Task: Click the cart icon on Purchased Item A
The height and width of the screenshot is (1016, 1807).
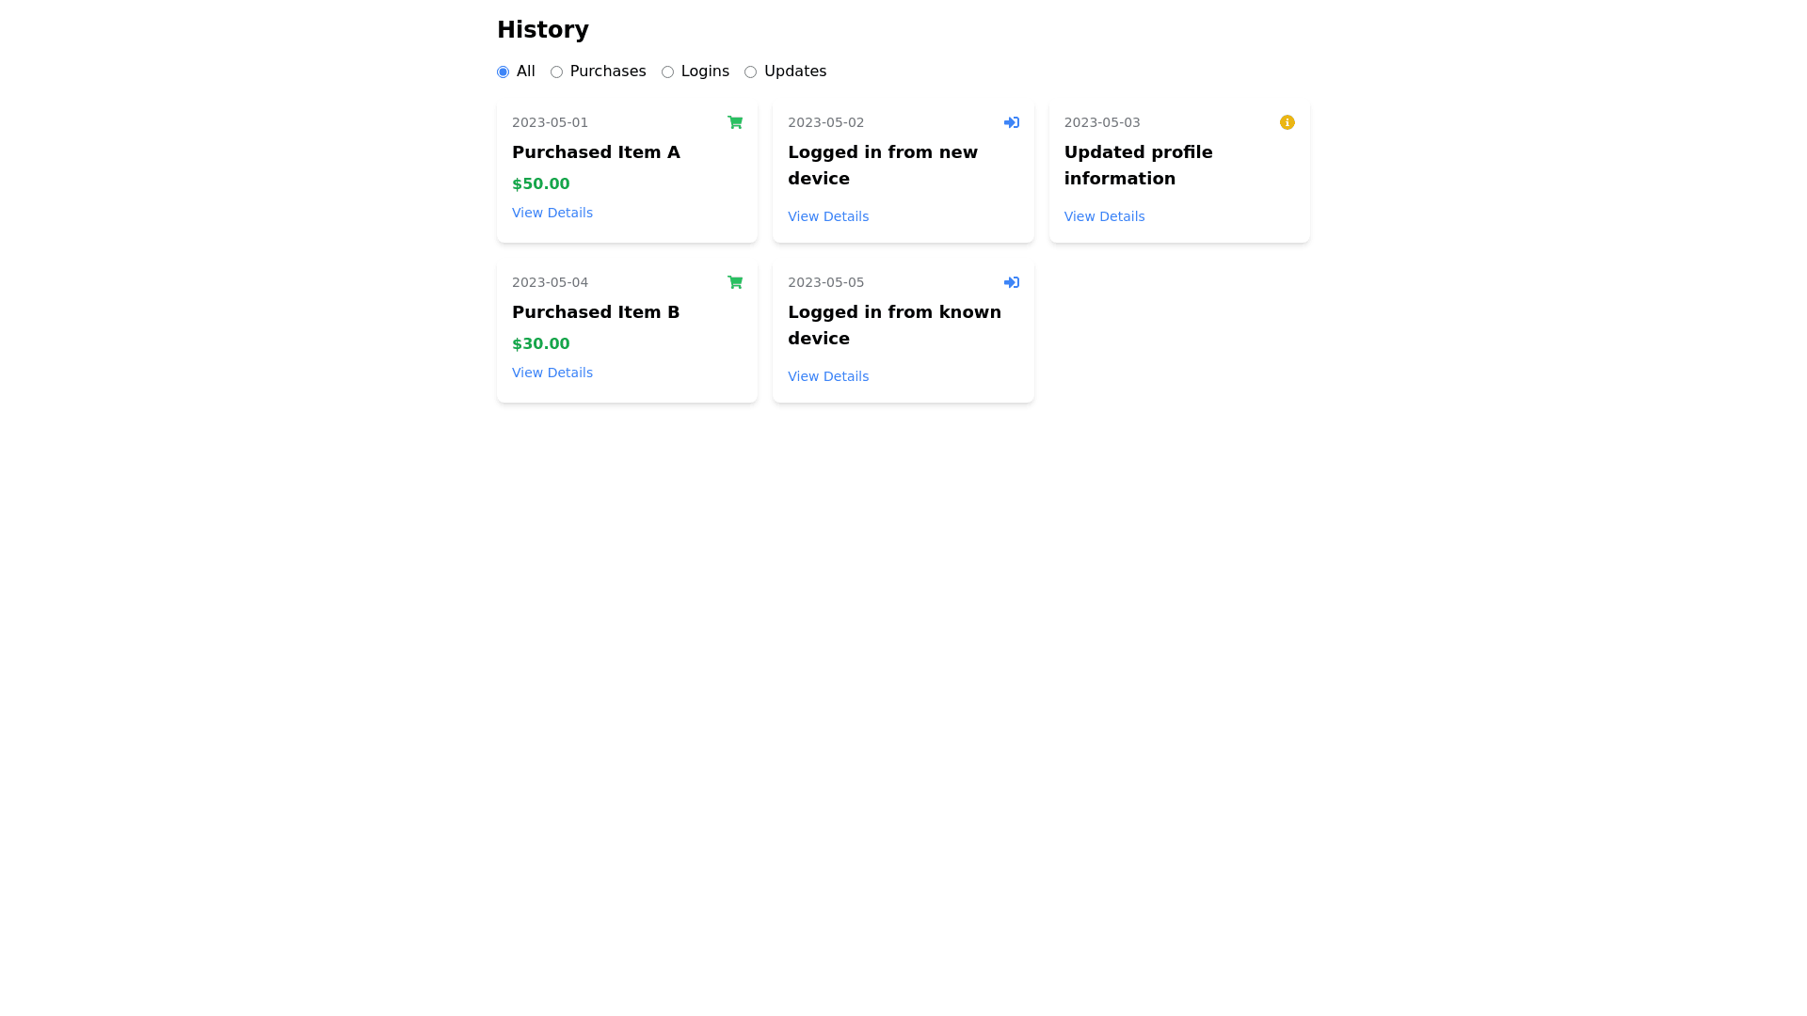Action: pos(735,122)
